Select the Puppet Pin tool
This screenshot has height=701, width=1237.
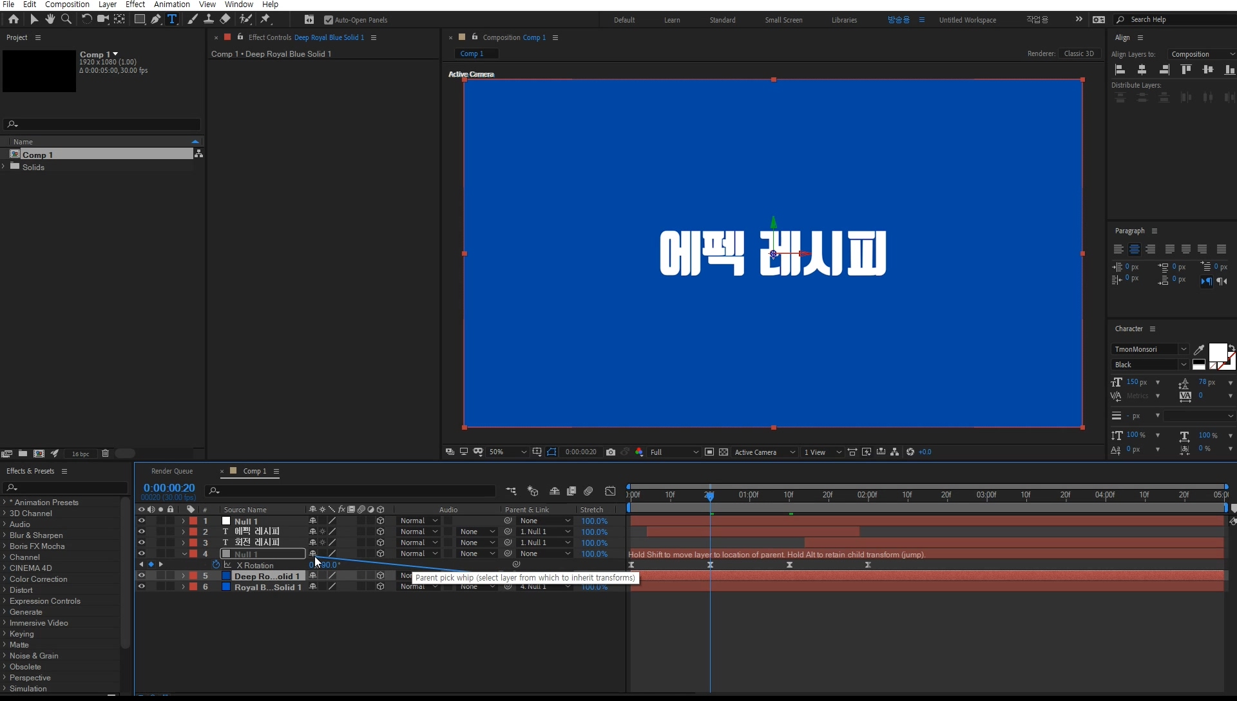coord(265,19)
